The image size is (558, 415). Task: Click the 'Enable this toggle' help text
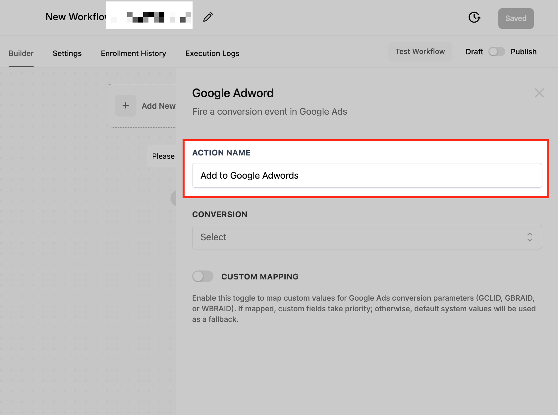(x=364, y=309)
